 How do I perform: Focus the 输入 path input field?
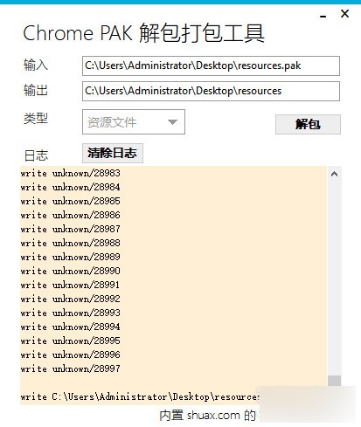point(211,65)
